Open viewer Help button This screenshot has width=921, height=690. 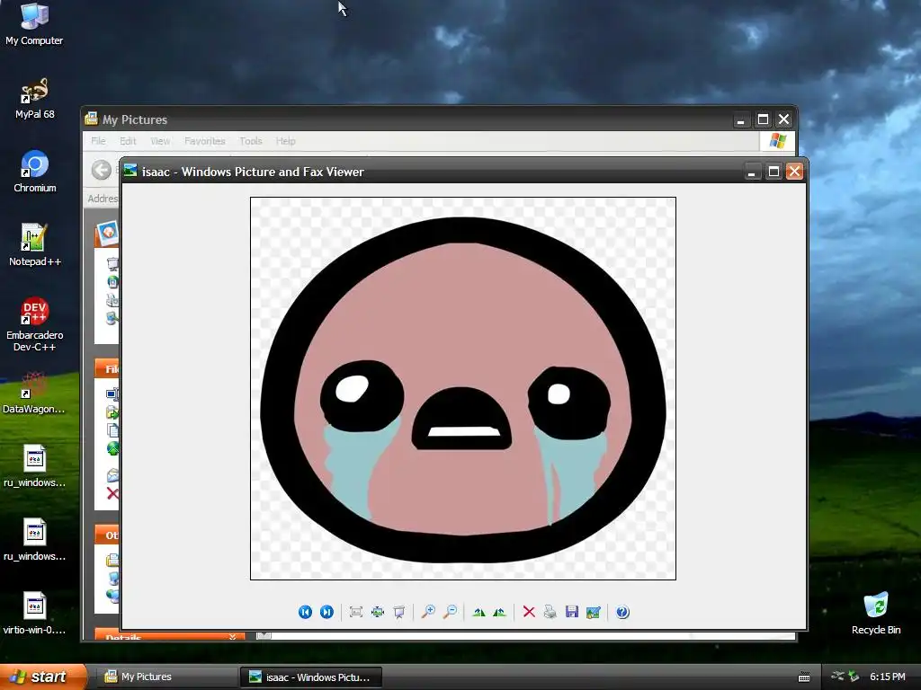coord(622,612)
